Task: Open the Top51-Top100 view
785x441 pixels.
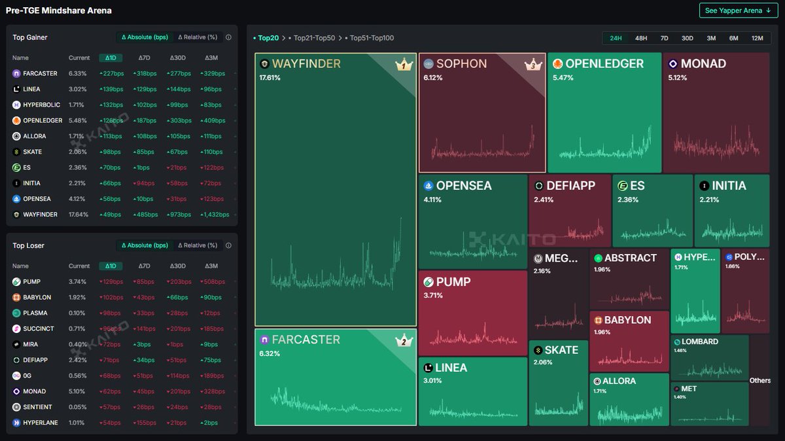Action: pyautogui.click(x=374, y=38)
